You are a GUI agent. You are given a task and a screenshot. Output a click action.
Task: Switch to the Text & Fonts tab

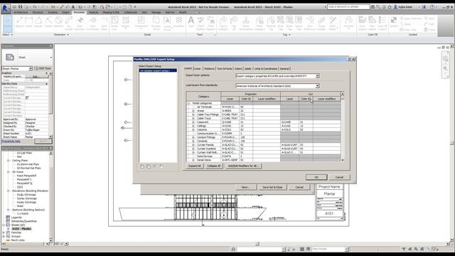[x=225, y=69]
